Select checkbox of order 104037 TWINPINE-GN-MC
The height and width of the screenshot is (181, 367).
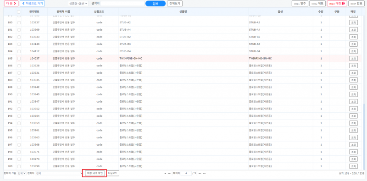click(19, 59)
